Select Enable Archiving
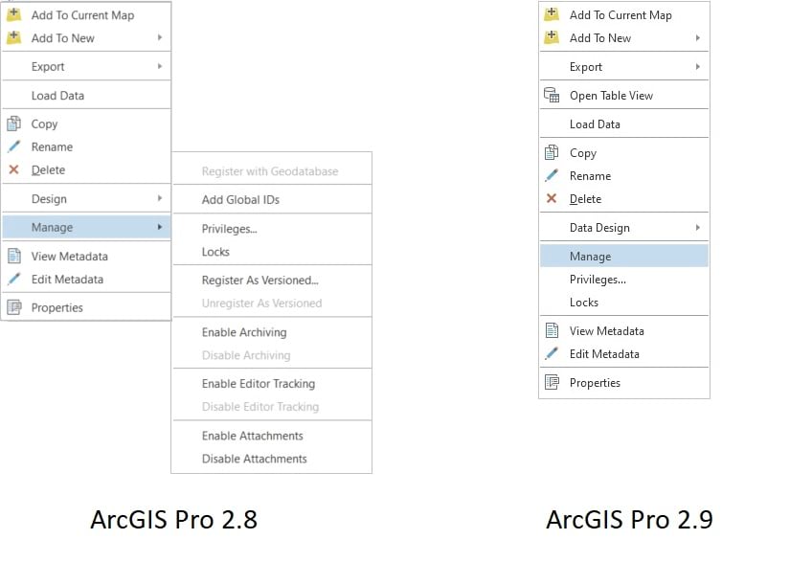Screen dimensions: 812x562 click(x=244, y=332)
